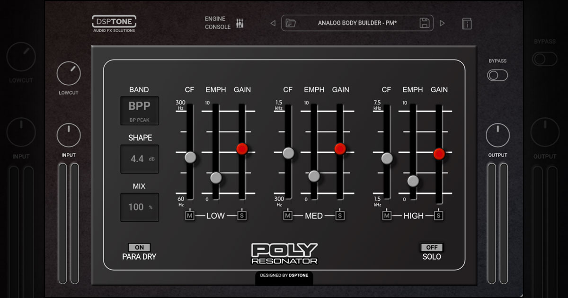Open the Analog Body Builder preset list
The width and height of the screenshot is (568, 298).
tap(357, 23)
